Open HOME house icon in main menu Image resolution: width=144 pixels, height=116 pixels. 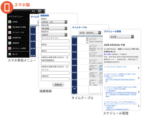10,22
